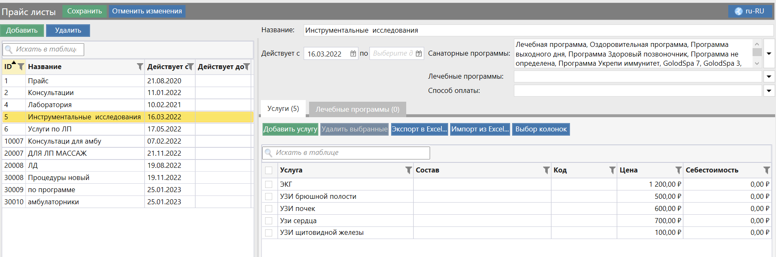Screen dimensions: 776x257
Task: Open the filter for the Цена column
Action: pos(678,170)
